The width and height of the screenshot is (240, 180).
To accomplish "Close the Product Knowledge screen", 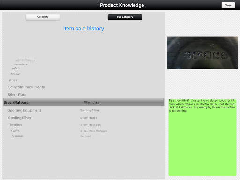I will pos(228,5).
